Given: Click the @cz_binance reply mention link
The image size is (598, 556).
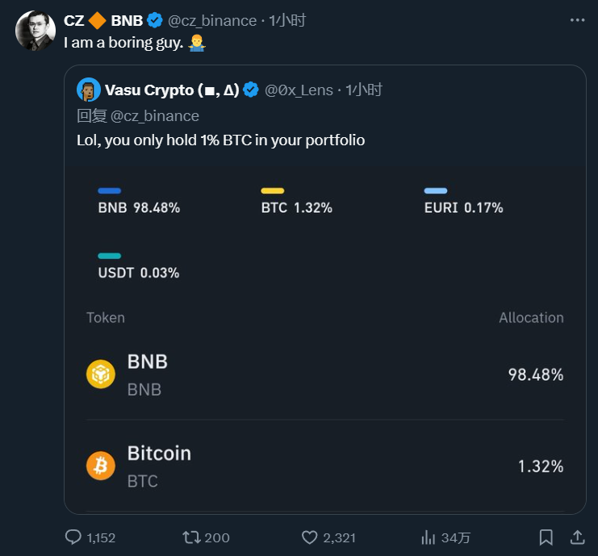Looking at the screenshot, I should [x=154, y=115].
